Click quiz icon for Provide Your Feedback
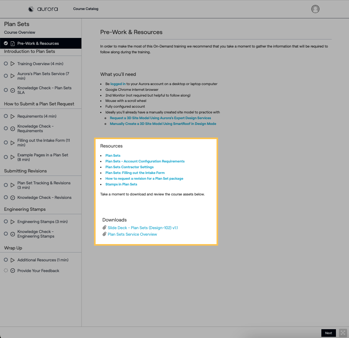The height and width of the screenshot is (338, 349). tap(13, 271)
